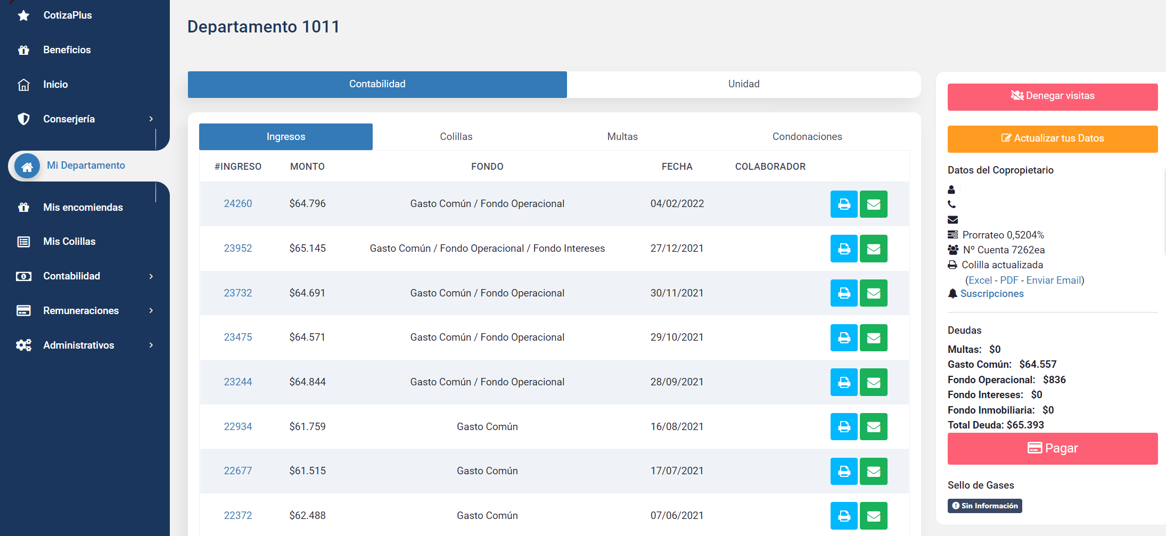Download colilla as PDF

click(x=1009, y=280)
